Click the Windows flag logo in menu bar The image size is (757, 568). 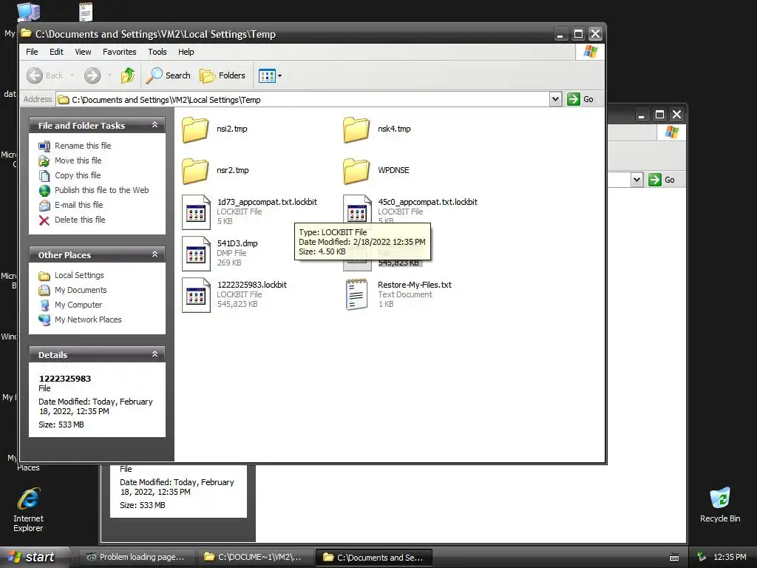(590, 52)
